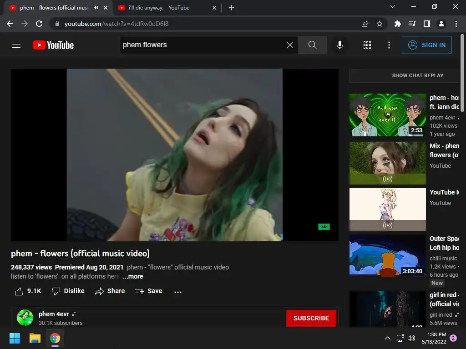Open taskbar clock and date

coord(434,338)
